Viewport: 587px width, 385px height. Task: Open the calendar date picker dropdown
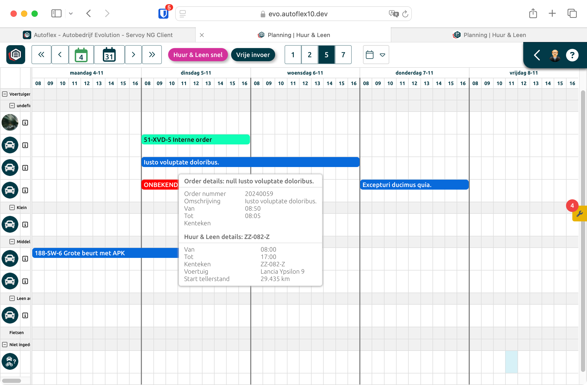pyautogui.click(x=376, y=55)
